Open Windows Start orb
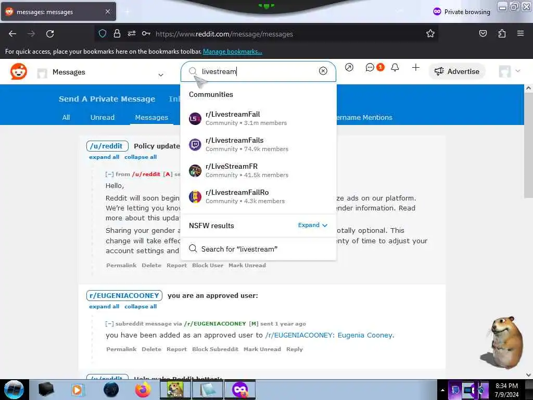This screenshot has width=533, height=400. coord(14,390)
